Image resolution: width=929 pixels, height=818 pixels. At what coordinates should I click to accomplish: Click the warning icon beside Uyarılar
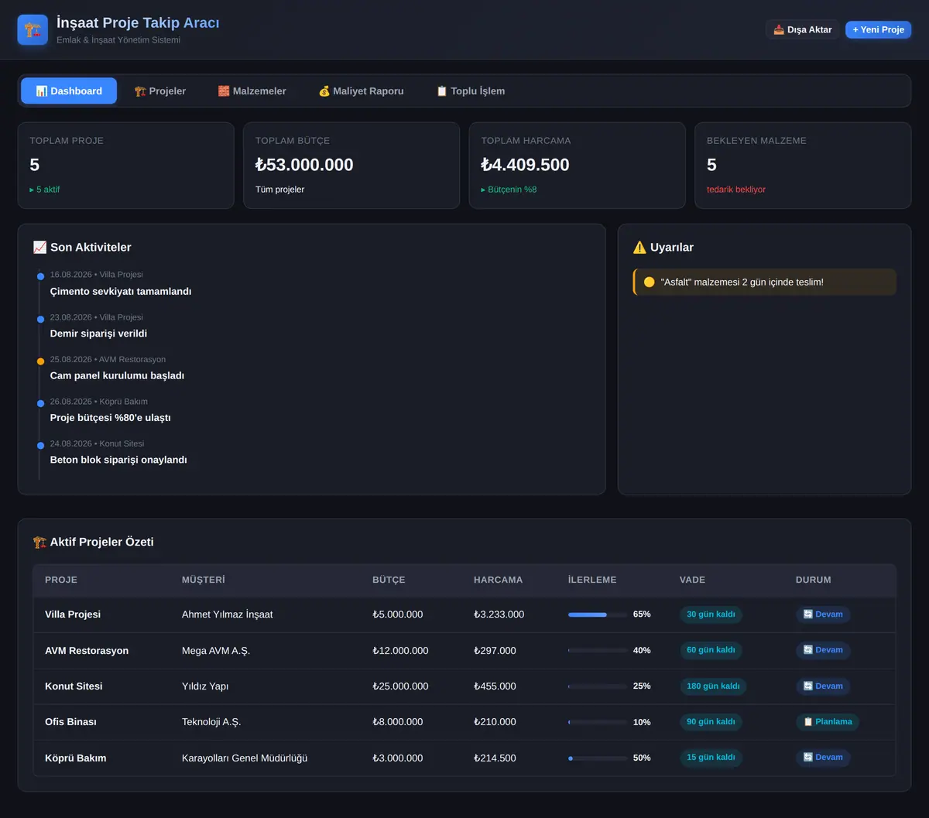(x=639, y=248)
